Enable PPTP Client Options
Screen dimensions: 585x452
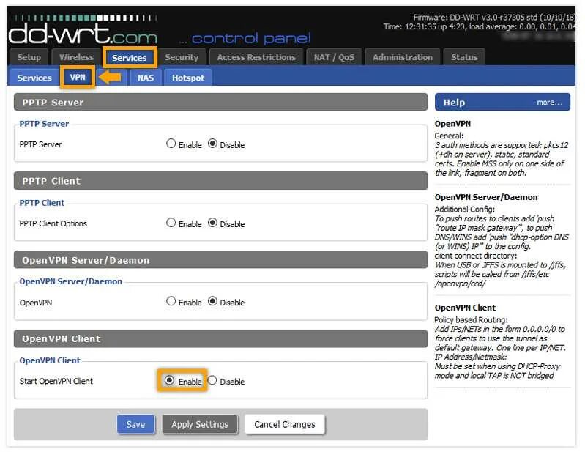[171, 223]
